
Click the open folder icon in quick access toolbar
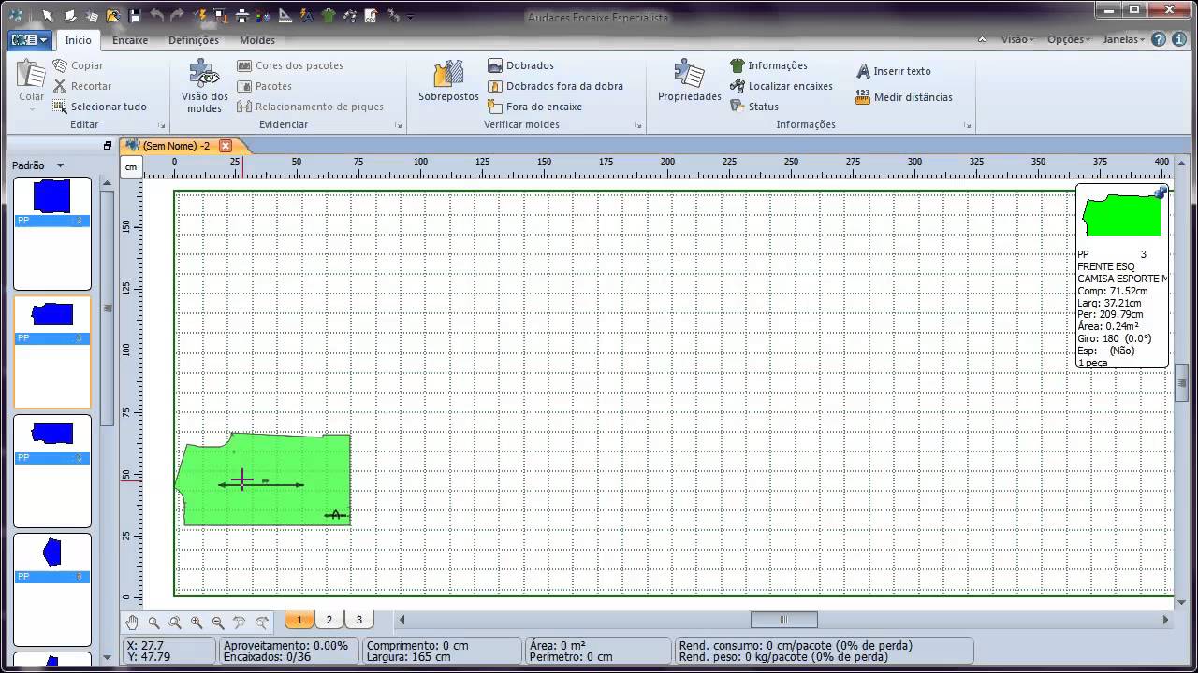pos(113,15)
